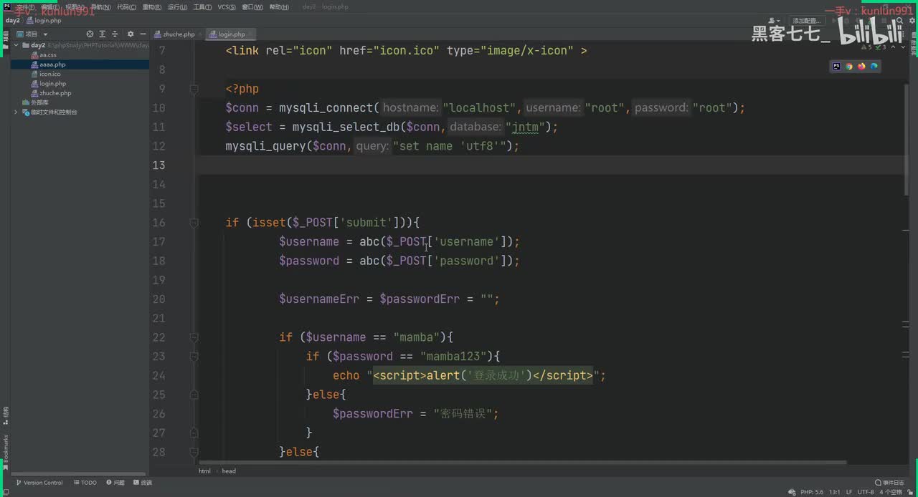The height and width of the screenshot is (497, 918).
Task: Click the collapse all icon in project panel
Action: coord(115,34)
